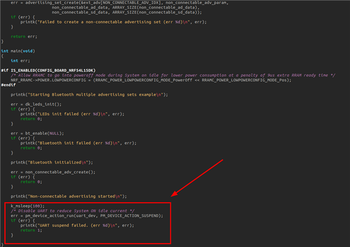The image size is (350, 247).
Task: Click the 'Disable UART to reduce' comment
Action: click(72, 211)
